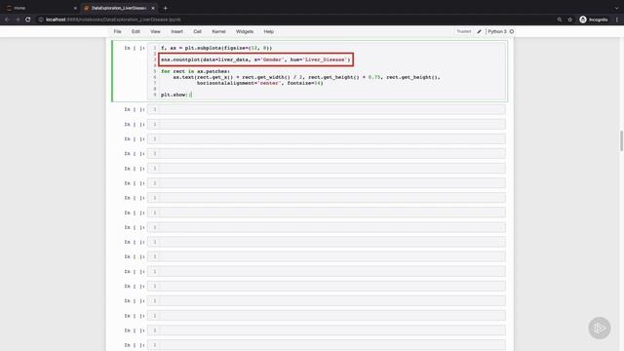
Task: Open the File menu
Action: pos(117,31)
